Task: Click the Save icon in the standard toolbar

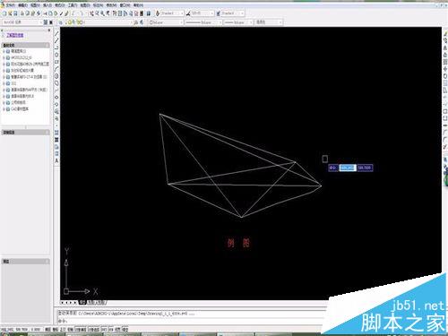Action: [15, 13]
